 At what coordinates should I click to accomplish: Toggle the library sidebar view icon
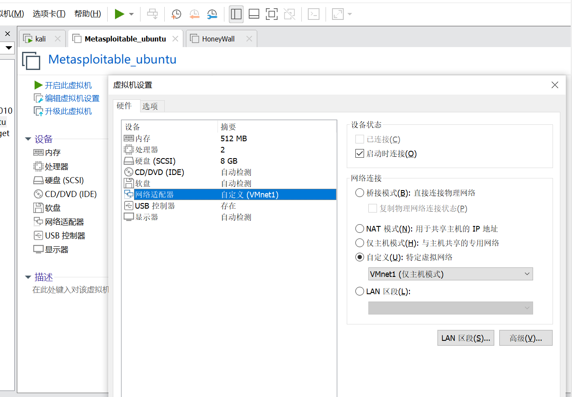click(x=236, y=14)
